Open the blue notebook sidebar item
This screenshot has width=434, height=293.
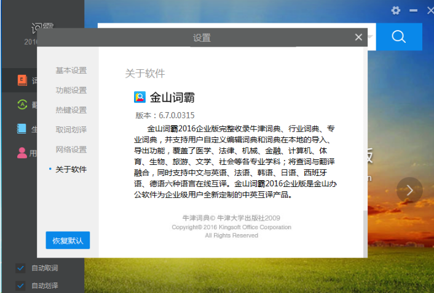[x=22, y=129]
